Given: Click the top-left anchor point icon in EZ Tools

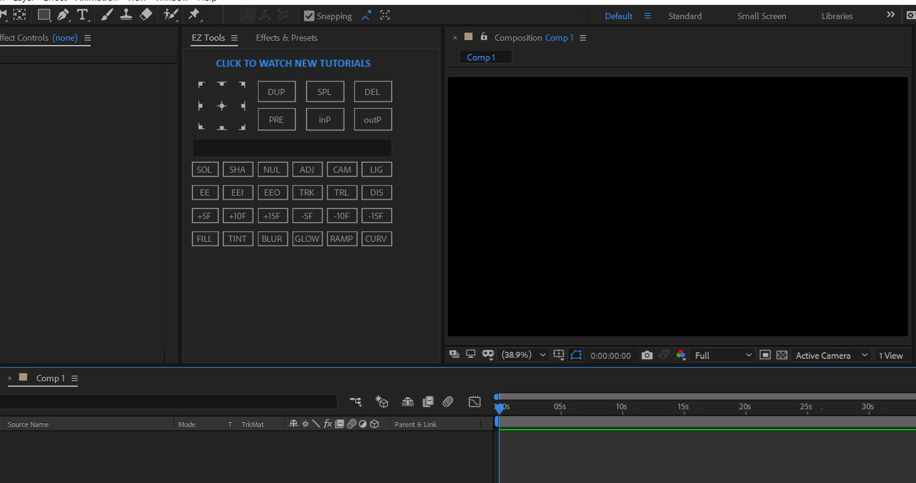Looking at the screenshot, I should pos(201,85).
